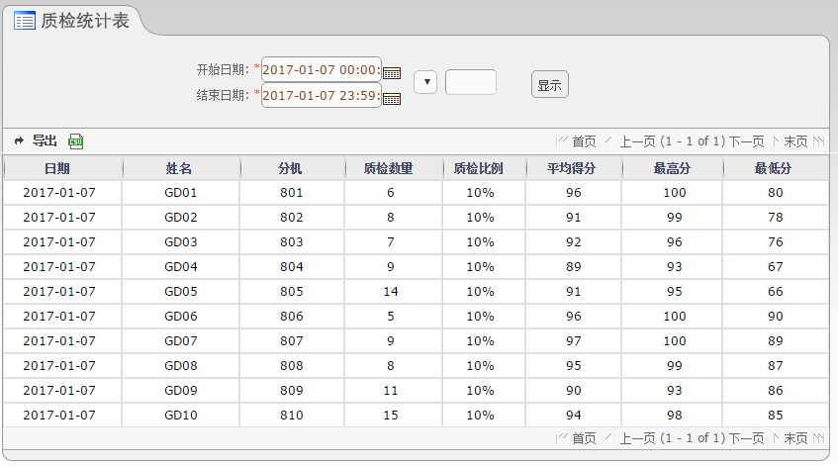Click 下一页 in the top pagination
The height and width of the screenshot is (466, 838).
pyautogui.click(x=746, y=141)
